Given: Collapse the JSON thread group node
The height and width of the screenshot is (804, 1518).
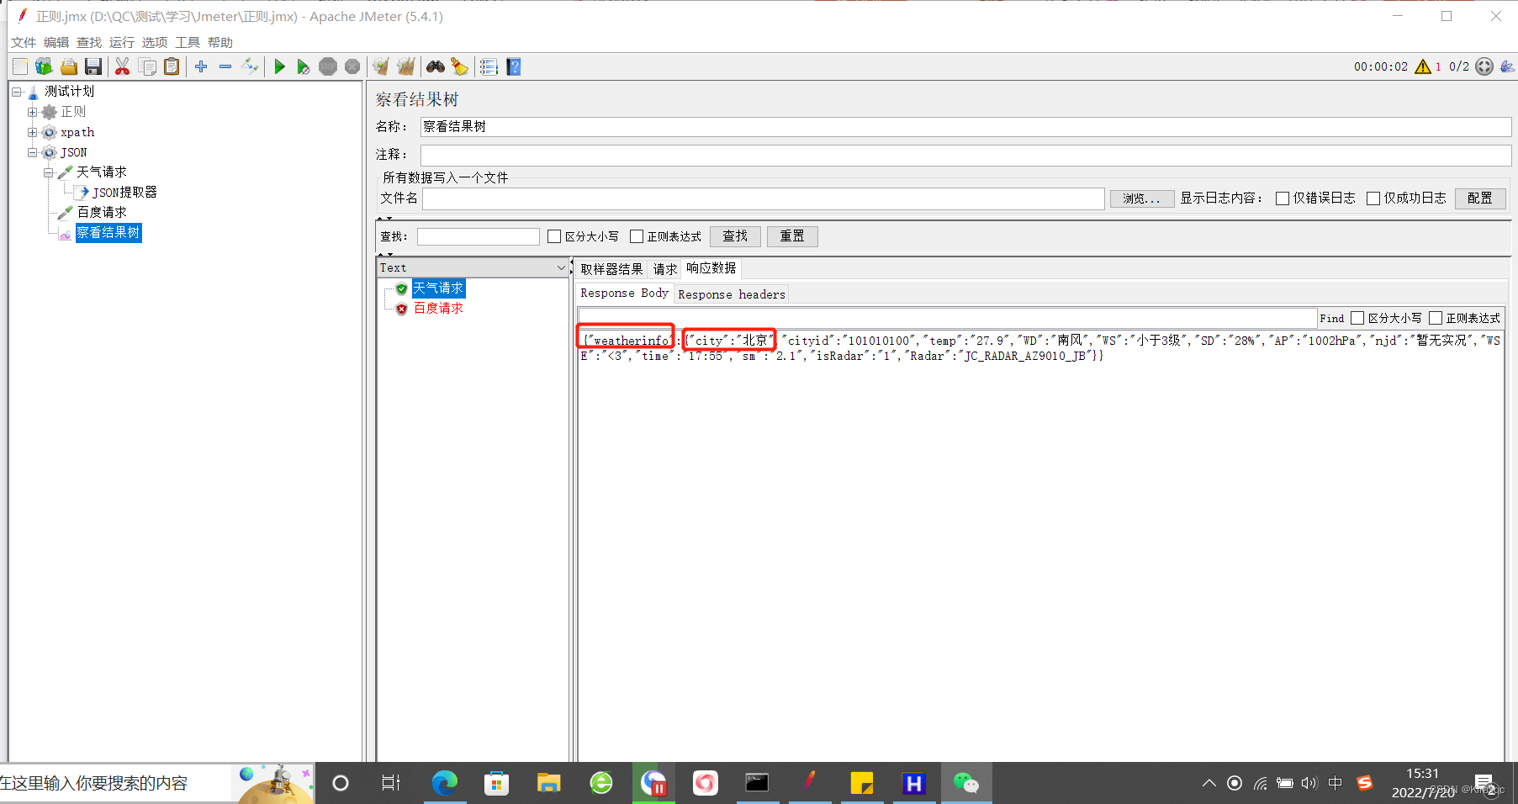Looking at the screenshot, I should tap(32, 152).
